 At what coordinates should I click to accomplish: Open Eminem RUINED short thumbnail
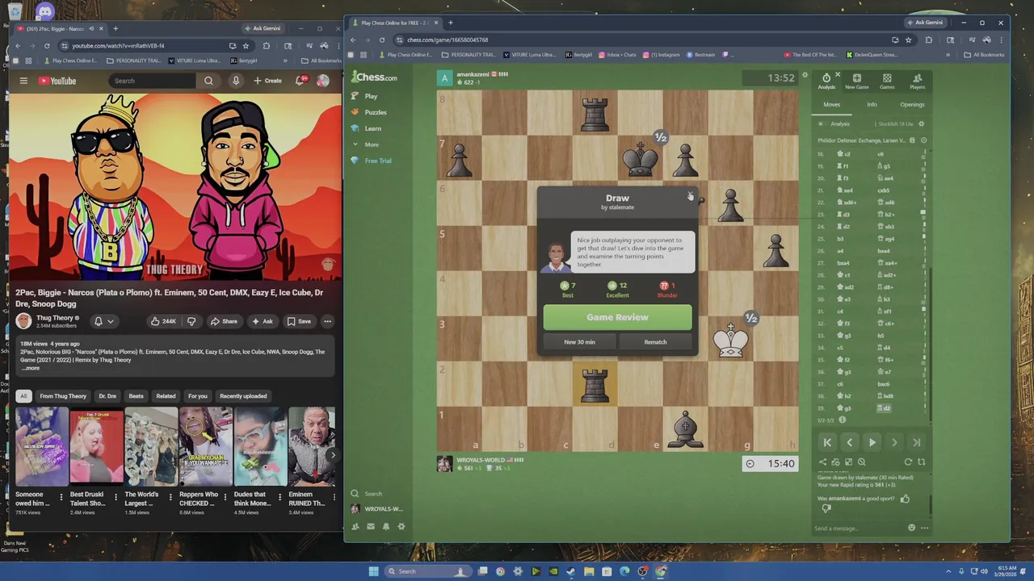(x=312, y=446)
